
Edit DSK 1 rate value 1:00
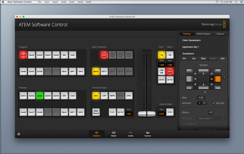(162, 65)
